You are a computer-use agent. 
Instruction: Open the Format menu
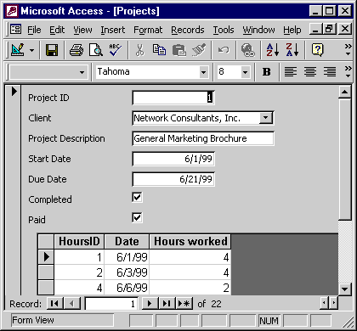(x=148, y=30)
